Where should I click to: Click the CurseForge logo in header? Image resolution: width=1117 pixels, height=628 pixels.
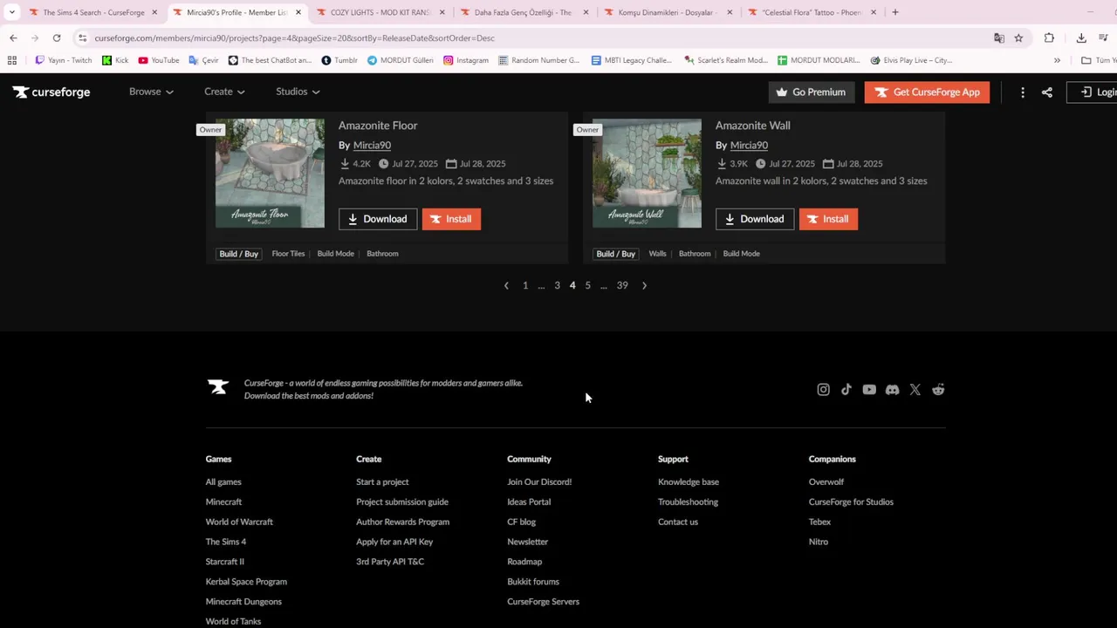[51, 92]
